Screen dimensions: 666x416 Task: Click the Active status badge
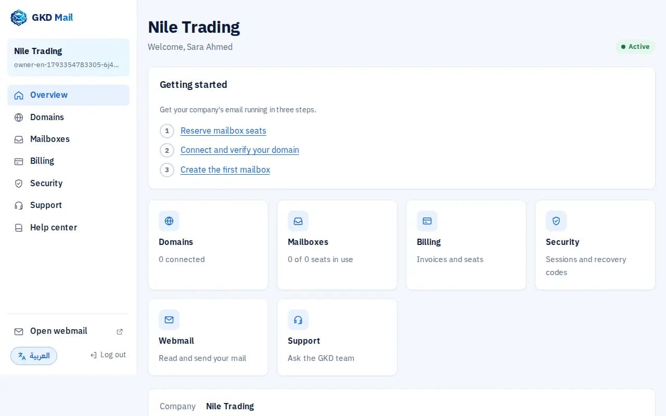(635, 47)
